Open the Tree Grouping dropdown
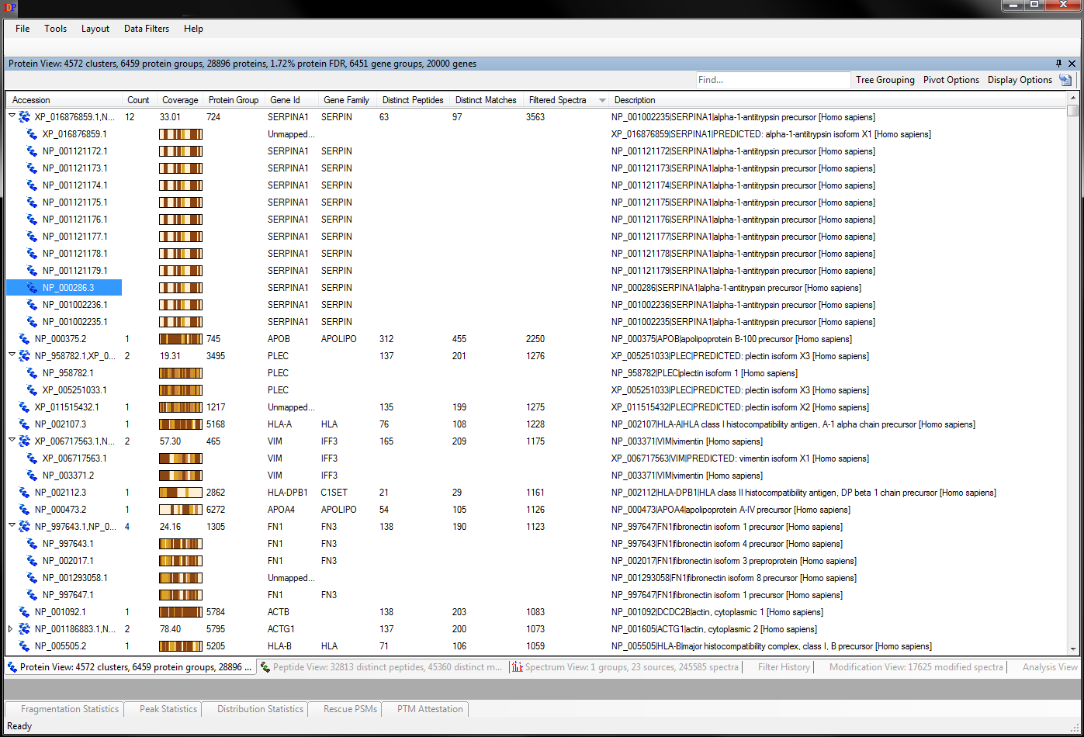 click(885, 80)
